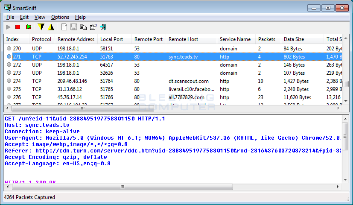Sort by the Packets column header
353x205 pixels.
pos(268,39)
